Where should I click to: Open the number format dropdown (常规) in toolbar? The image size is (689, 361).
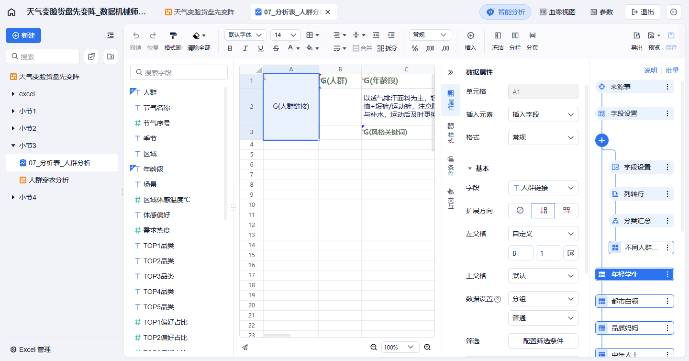point(430,35)
